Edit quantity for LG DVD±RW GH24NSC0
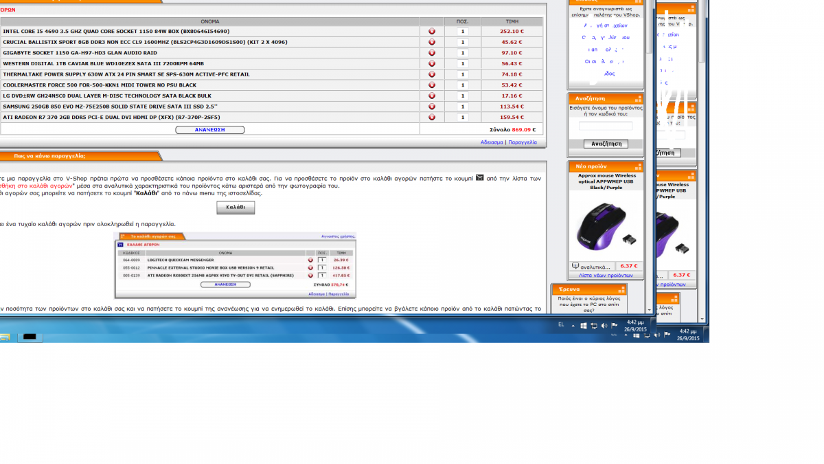 (462, 96)
